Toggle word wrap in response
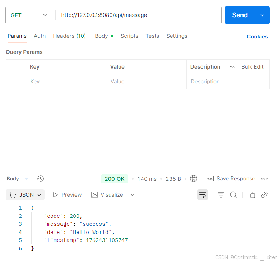The width and height of the screenshot is (278, 262). coord(203,195)
